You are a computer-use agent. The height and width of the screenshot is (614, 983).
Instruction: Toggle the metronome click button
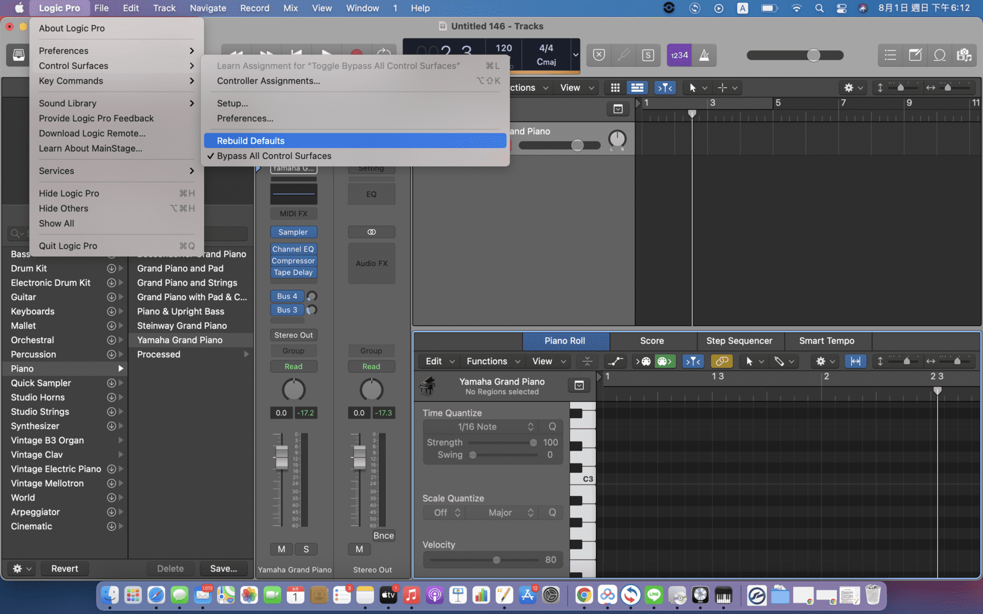[x=705, y=55]
